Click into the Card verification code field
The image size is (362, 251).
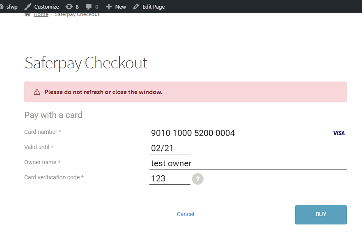170,179
